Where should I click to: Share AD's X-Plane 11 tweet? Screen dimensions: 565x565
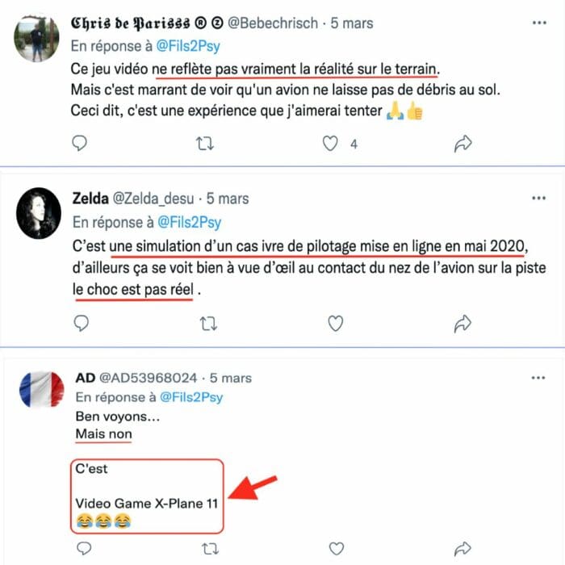(x=462, y=548)
